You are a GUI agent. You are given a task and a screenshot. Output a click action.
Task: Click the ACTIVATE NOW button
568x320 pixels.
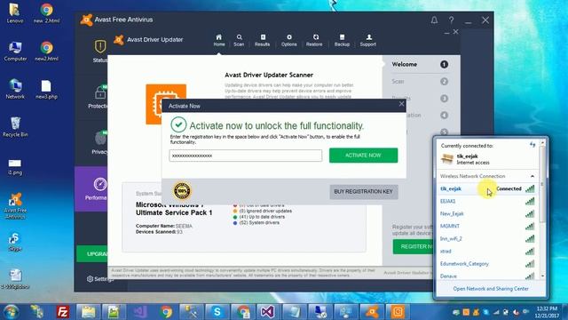pyautogui.click(x=363, y=156)
